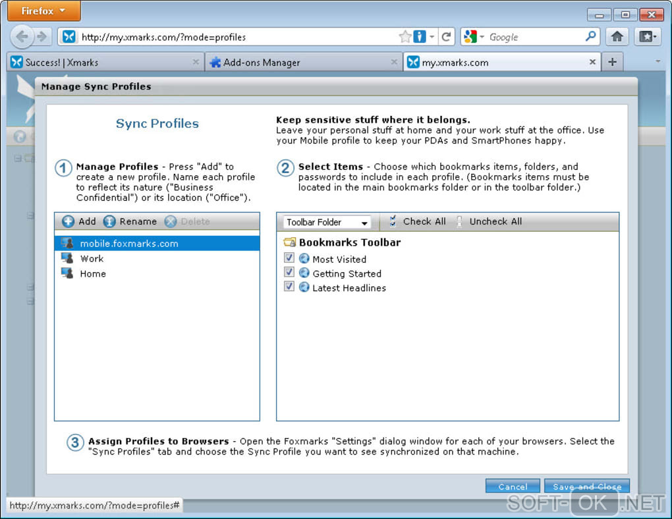Click Save and Close button
Viewport: 672px width, 519px height.
click(587, 487)
